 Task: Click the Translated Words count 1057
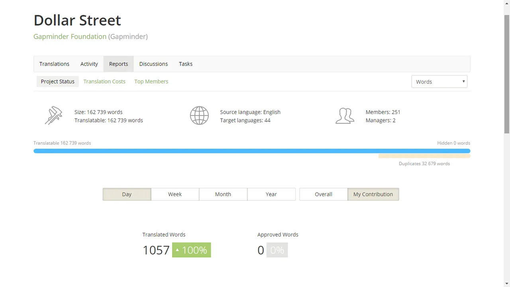(x=156, y=250)
